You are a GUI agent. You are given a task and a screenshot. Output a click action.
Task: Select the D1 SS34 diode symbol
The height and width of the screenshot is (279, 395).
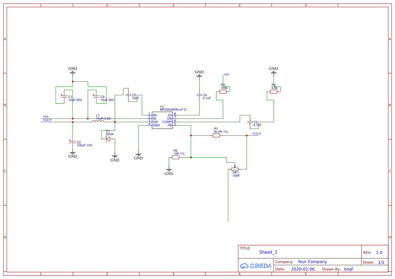click(108, 139)
